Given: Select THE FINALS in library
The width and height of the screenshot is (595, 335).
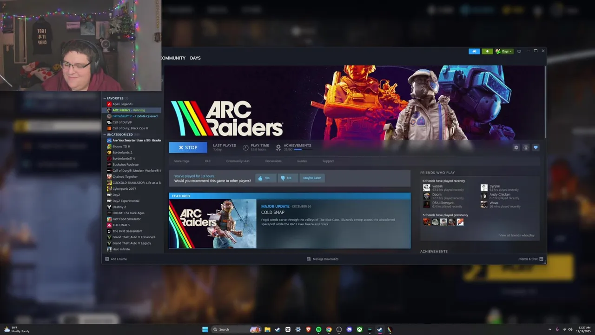Looking at the screenshot, I should pyautogui.click(x=132, y=225).
